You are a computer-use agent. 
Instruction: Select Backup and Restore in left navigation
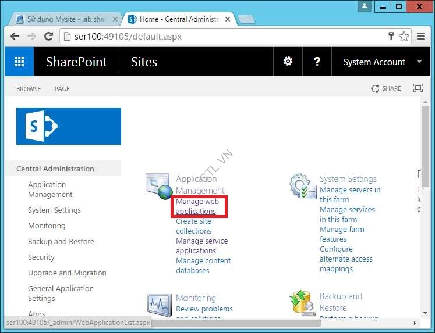[x=61, y=241]
